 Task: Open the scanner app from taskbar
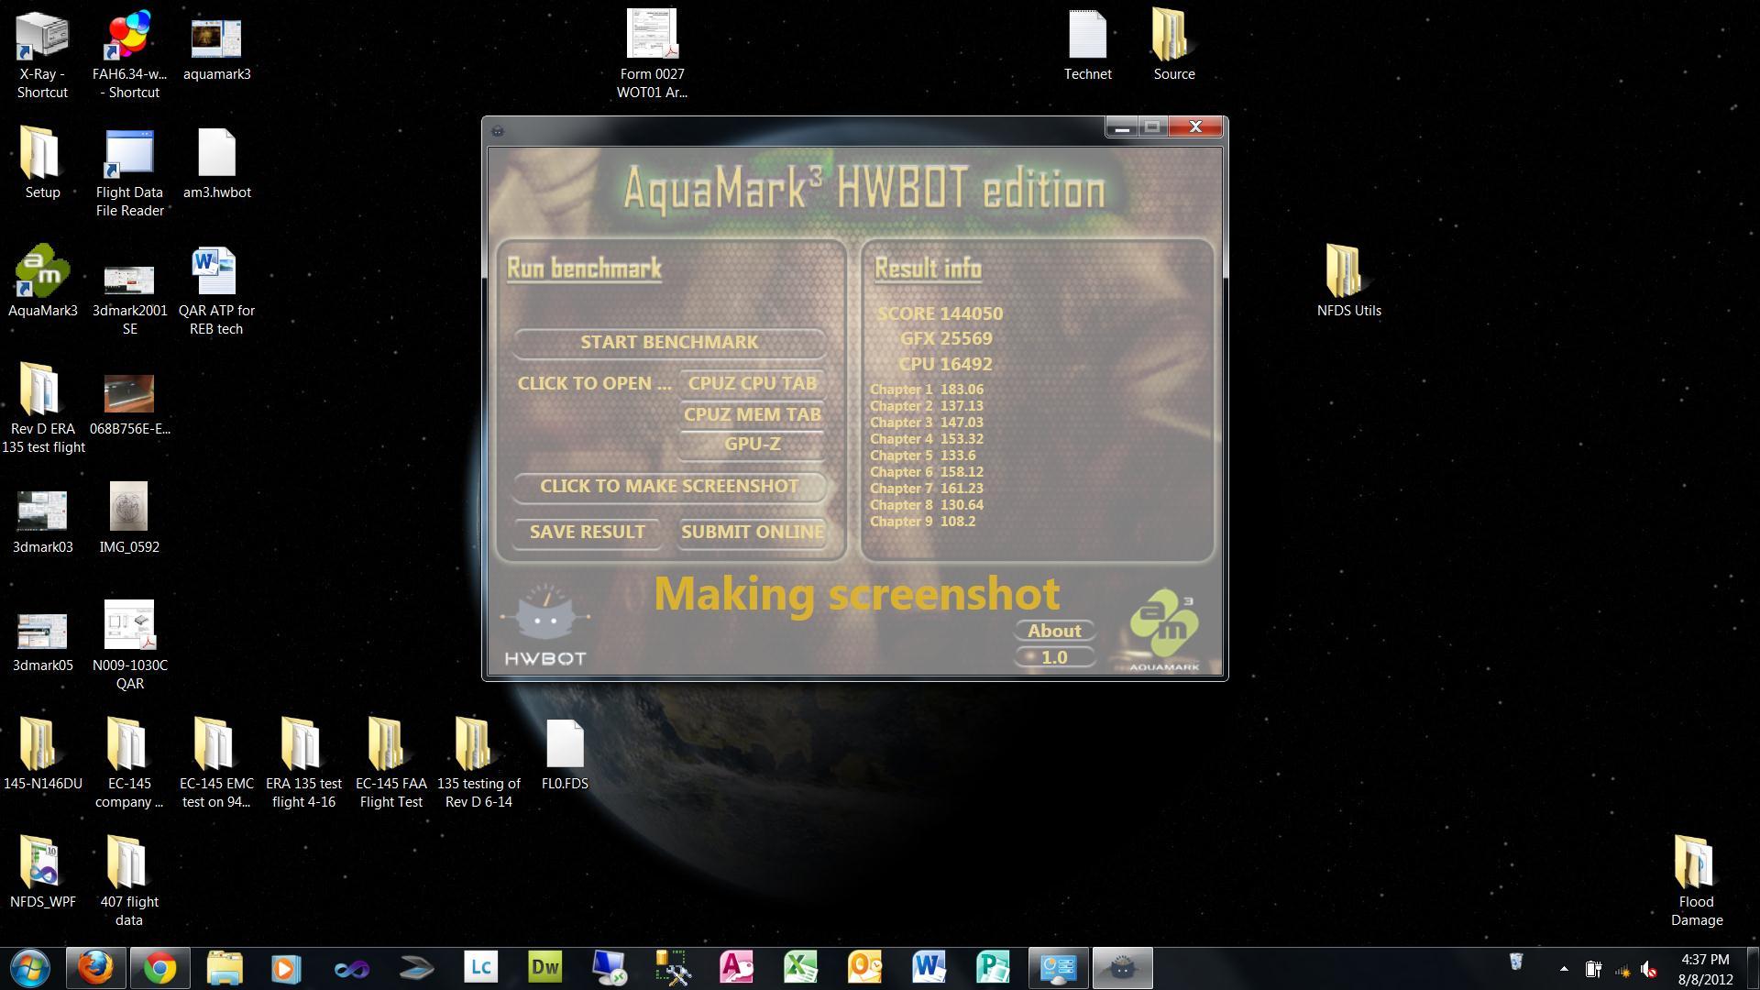click(416, 968)
